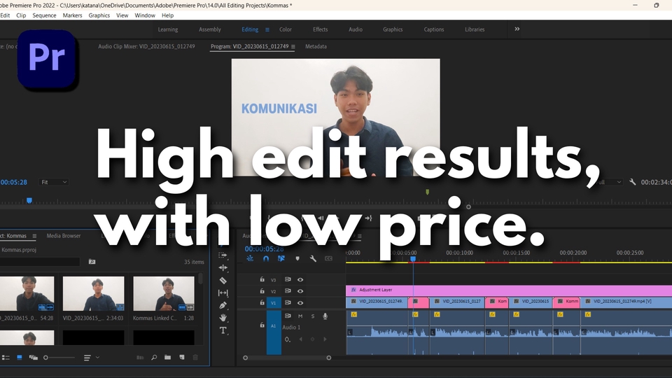Toggle lock on track V1
Screen dimensions: 672x378
pyautogui.click(x=262, y=302)
